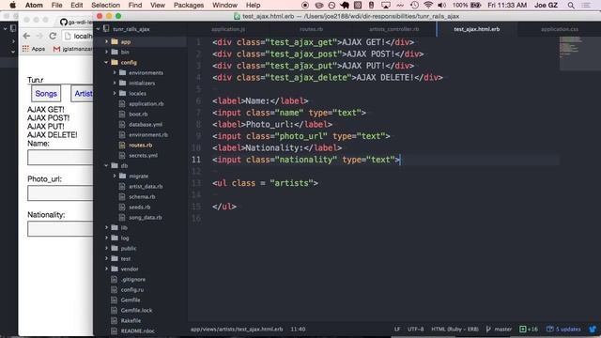This screenshot has width=601, height=338.
Task: Open routes.rb in the tree view
Action: pos(140,146)
